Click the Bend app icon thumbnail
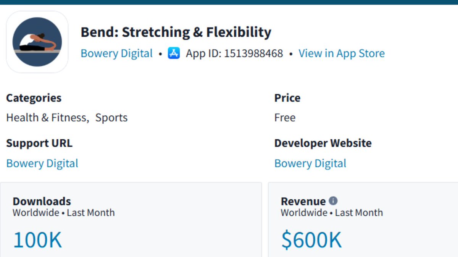 coord(37,42)
